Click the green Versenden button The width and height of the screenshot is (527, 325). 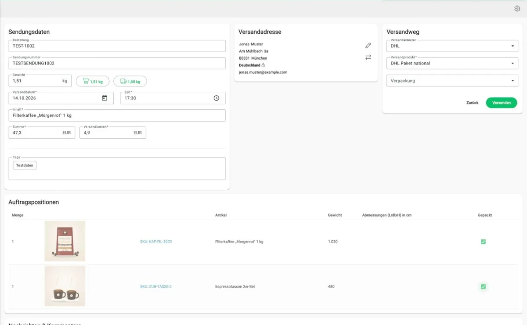click(x=502, y=103)
